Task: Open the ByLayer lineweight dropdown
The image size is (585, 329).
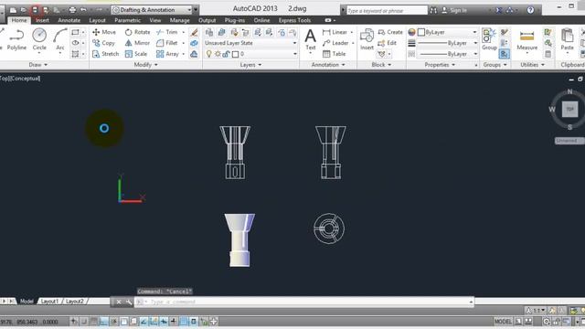Action: pos(447,43)
